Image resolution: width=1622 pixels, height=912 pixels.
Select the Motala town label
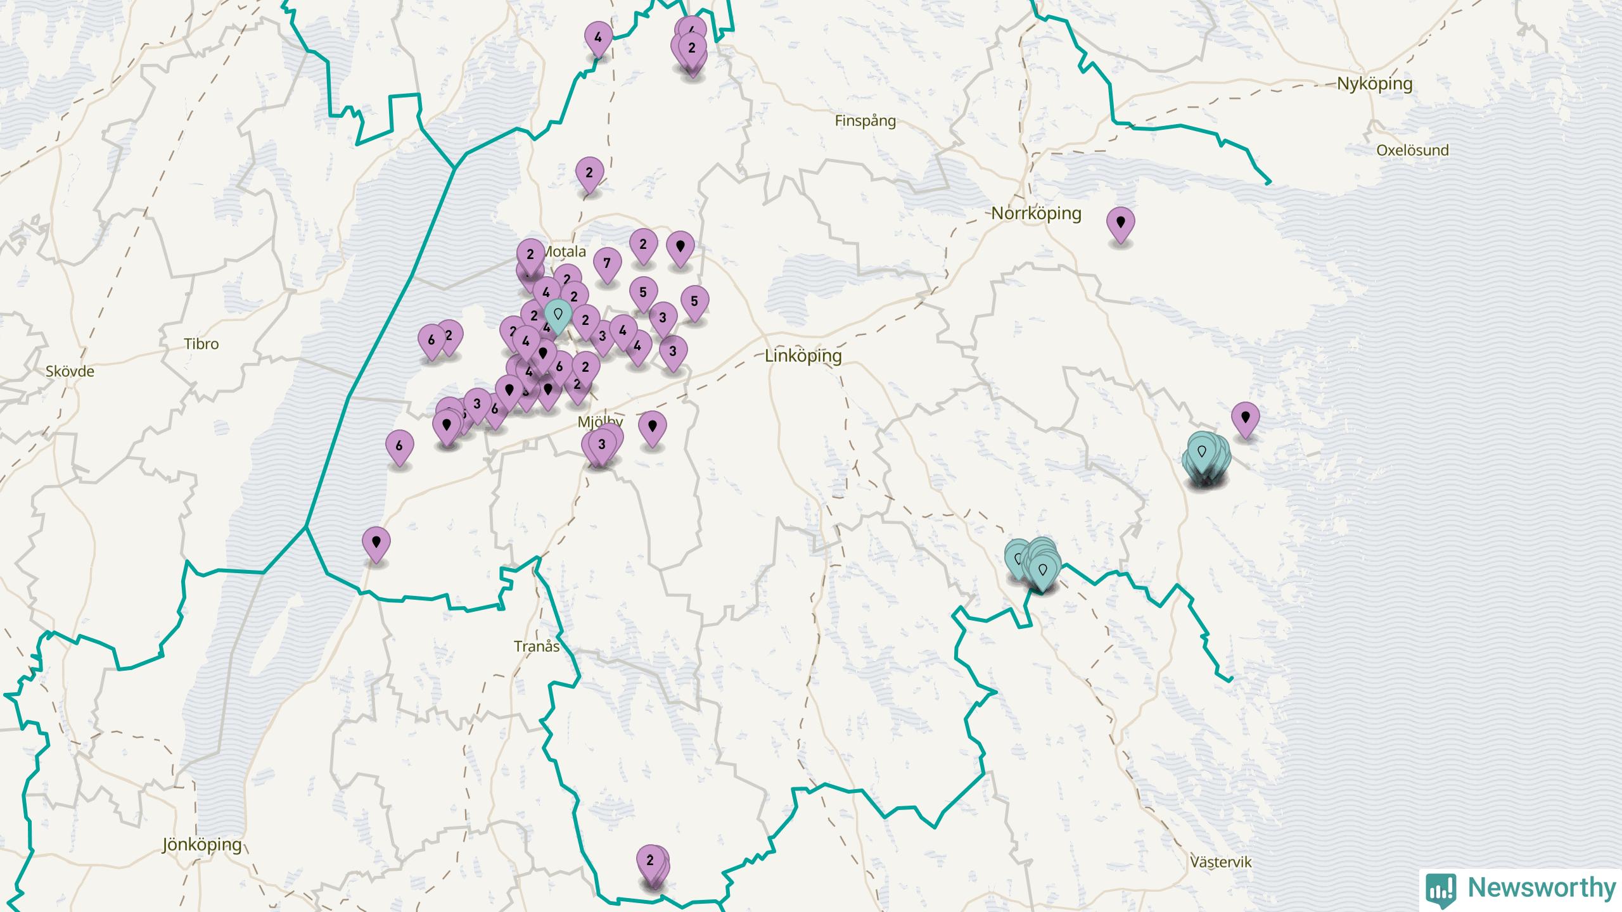tap(565, 252)
